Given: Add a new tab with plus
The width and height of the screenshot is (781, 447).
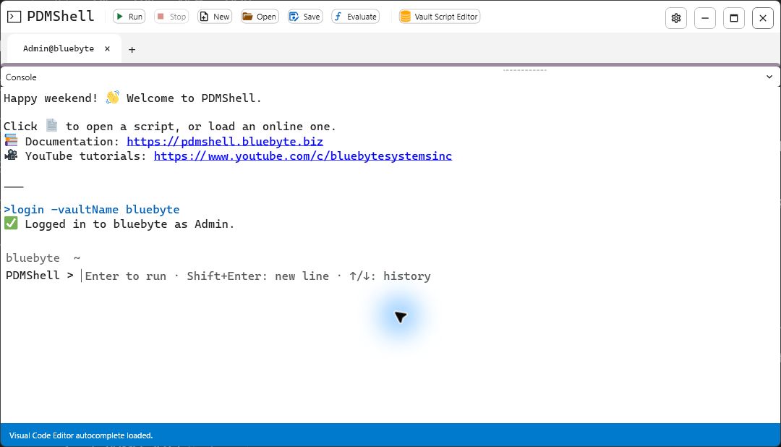Looking at the screenshot, I should 132,49.
